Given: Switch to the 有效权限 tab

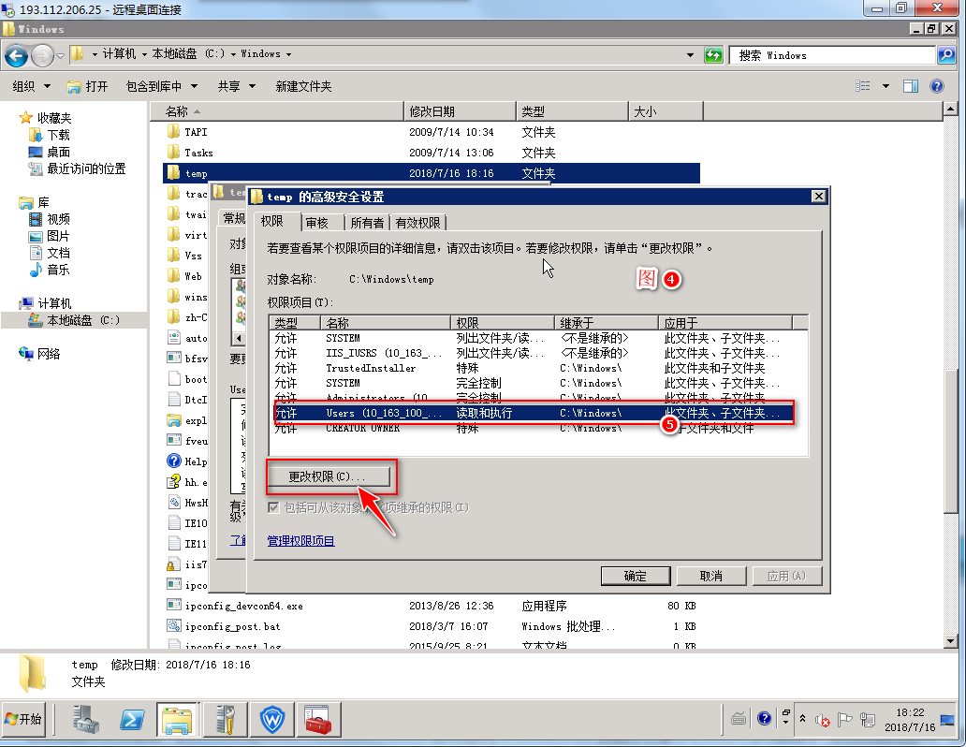Looking at the screenshot, I should click(x=418, y=222).
